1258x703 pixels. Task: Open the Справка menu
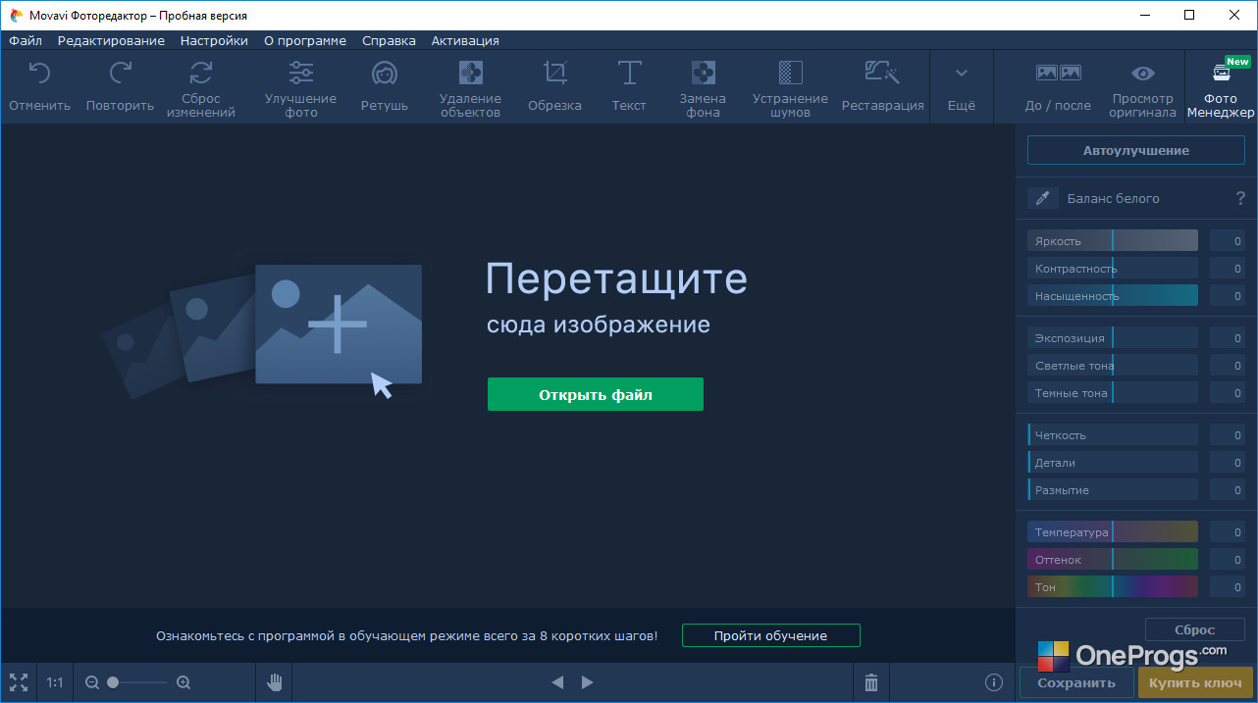point(389,40)
